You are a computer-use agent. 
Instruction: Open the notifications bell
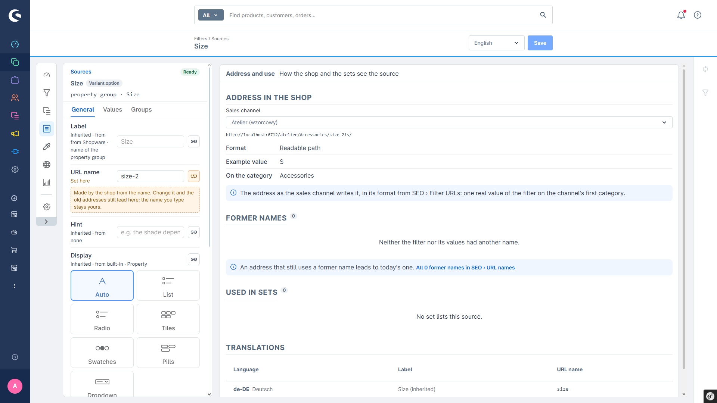pos(681,15)
